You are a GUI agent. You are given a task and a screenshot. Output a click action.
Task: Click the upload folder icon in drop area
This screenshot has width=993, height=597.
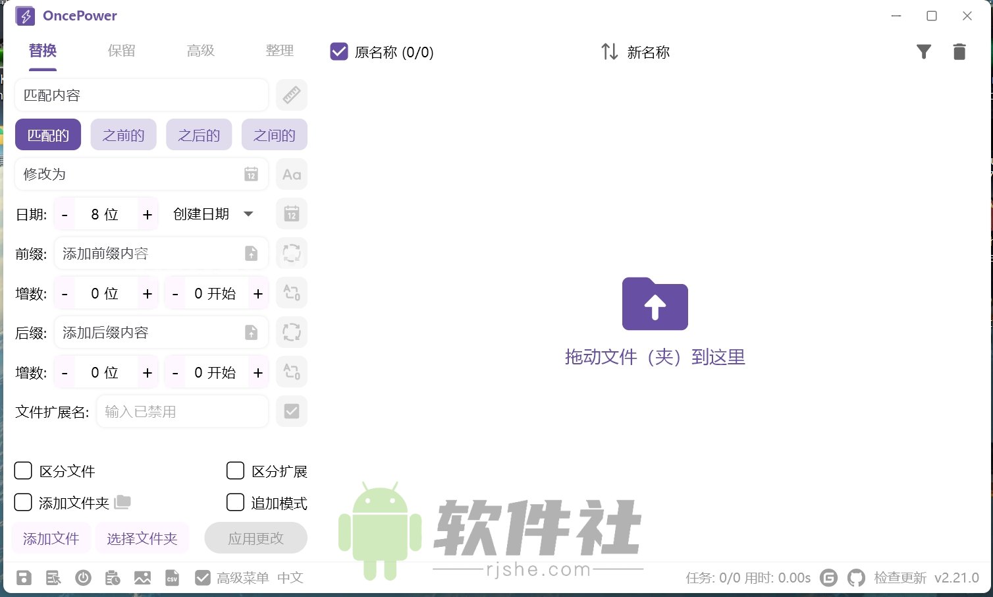point(655,304)
